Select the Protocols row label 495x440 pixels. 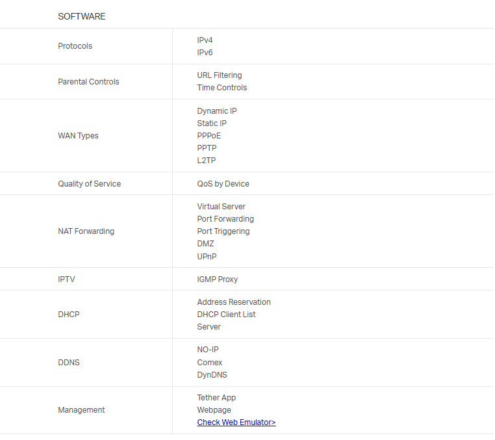click(75, 46)
